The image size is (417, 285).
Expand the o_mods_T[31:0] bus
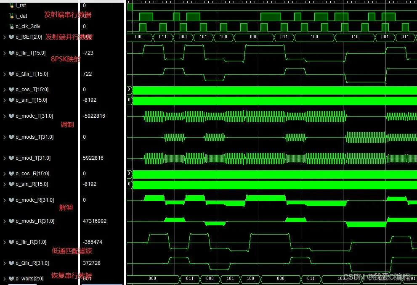click(x=5, y=137)
